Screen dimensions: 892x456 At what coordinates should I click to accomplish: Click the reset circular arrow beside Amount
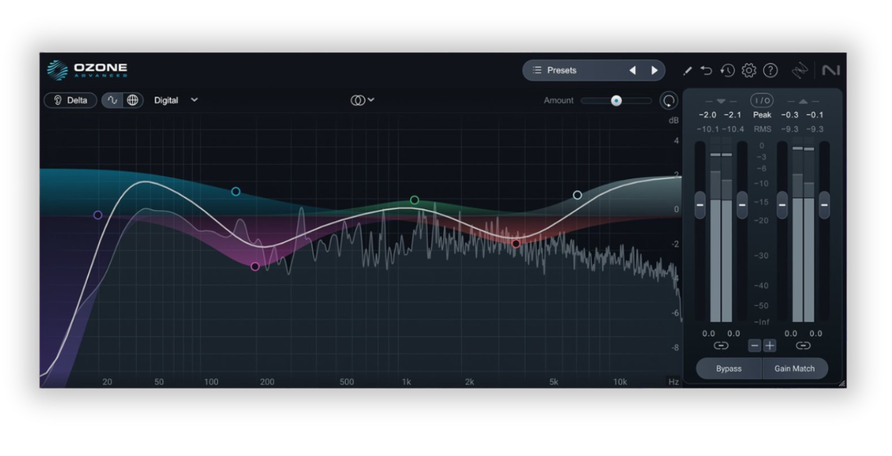[x=669, y=100]
